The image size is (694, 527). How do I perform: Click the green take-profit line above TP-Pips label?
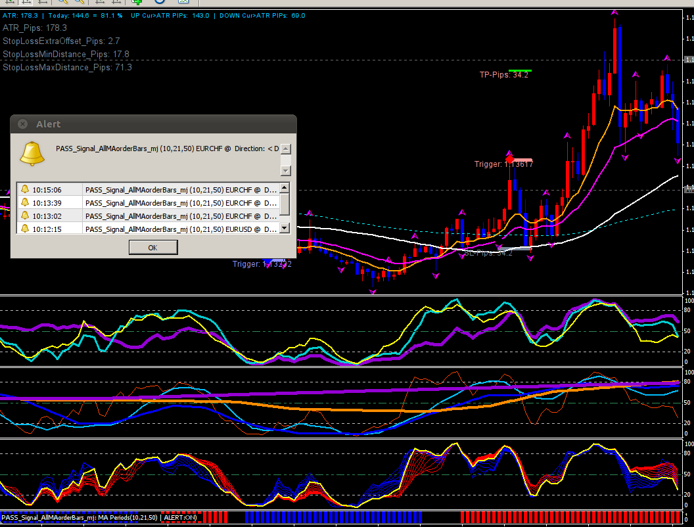(520, 70)
